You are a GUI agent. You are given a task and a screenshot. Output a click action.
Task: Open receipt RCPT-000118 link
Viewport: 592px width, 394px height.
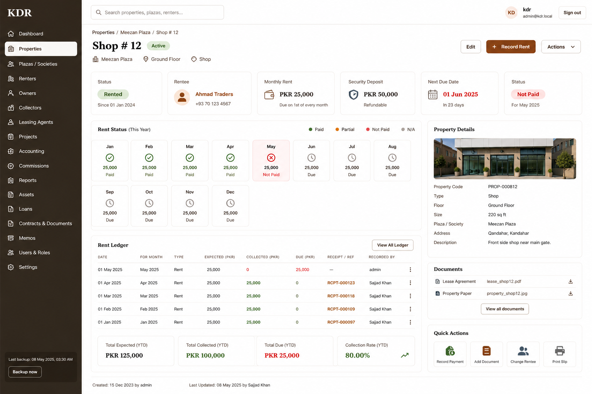tap(341, 296)
